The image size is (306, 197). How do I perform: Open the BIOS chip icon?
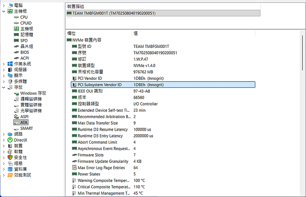click(x=16, y=52)
